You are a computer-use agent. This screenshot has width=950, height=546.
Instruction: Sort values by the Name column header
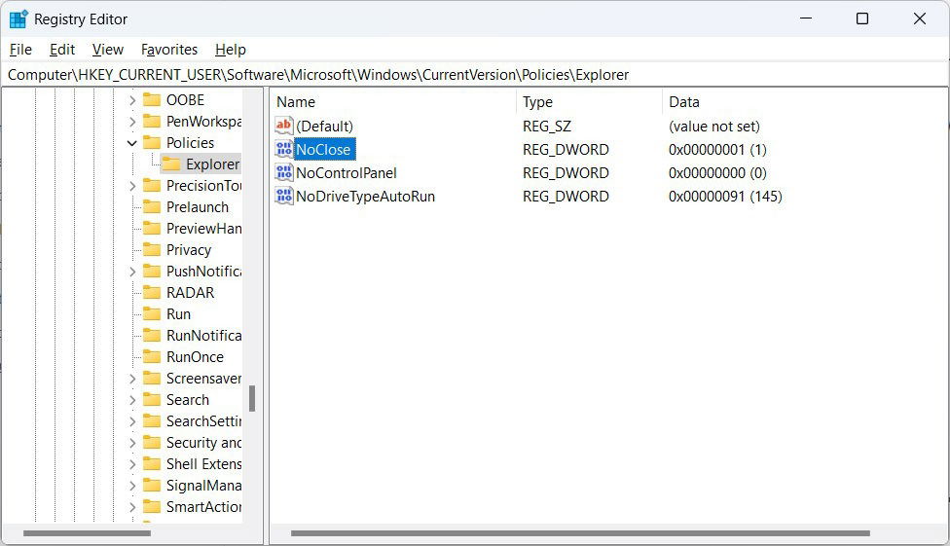tap(393, 102)
